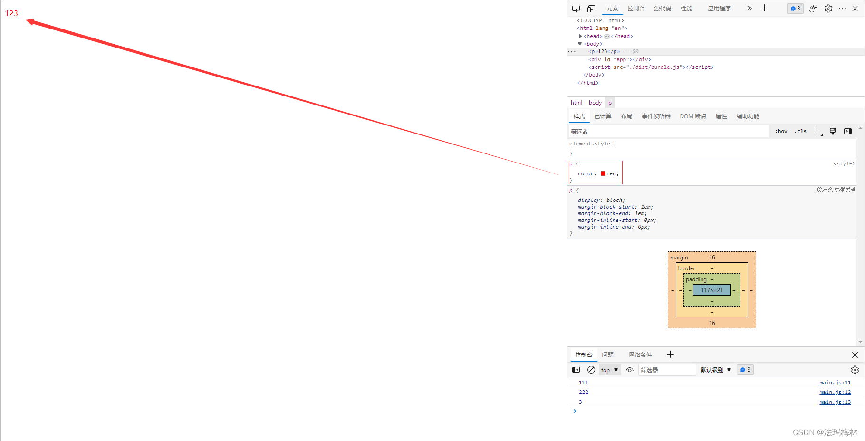Toggle rendering emulation paintbrush icon
Screen dimensions: 865x441
pyautogui.click(x=833, y=131)
